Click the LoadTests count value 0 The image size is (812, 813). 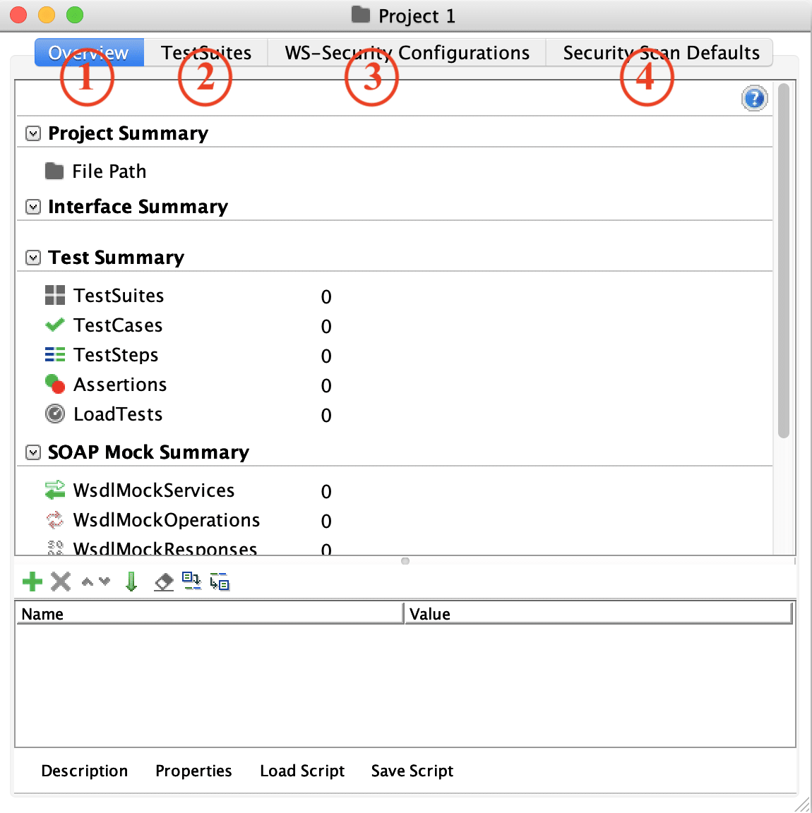click(326, 415)
